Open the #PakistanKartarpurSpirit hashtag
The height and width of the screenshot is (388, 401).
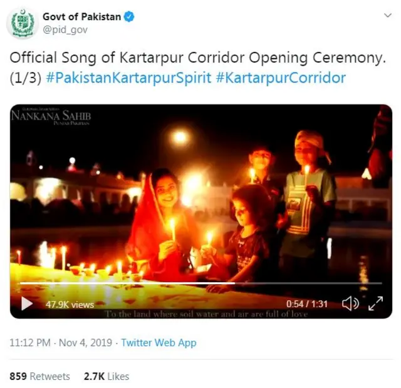click(x=128, y=78)
